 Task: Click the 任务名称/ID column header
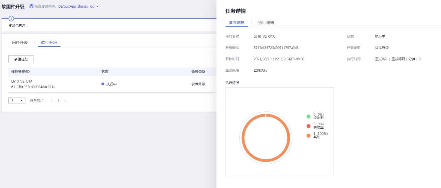click(x=21, y=71)
